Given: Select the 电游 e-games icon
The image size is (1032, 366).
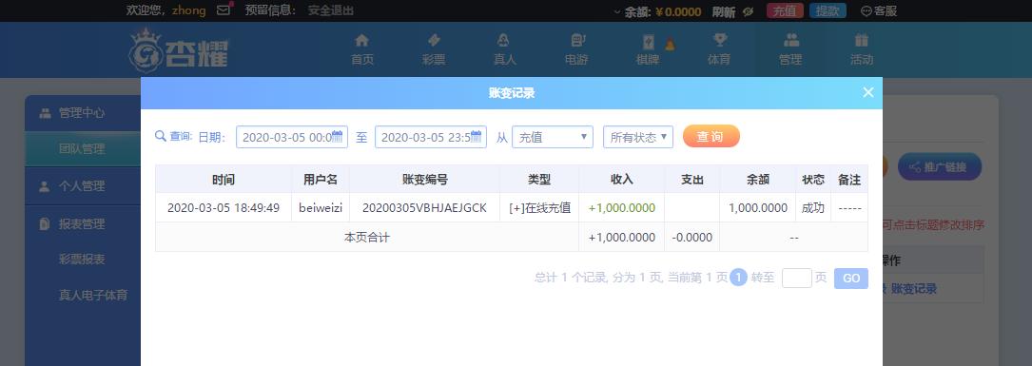Looking at the screenshot, I should [x=576, y=40].
